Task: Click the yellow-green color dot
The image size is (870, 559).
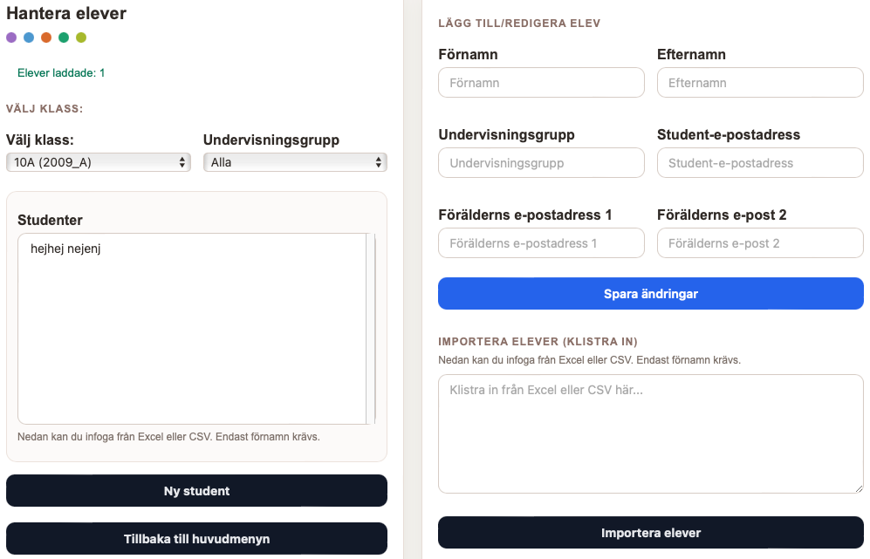Action: click(x=81, y=37)
